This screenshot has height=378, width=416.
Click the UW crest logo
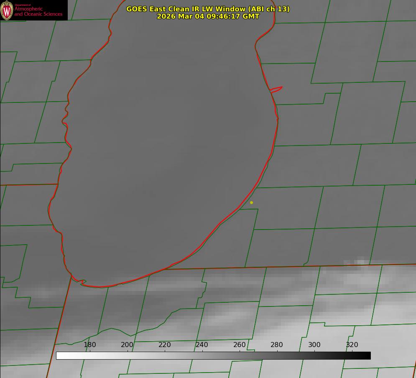tap(7, 10)
